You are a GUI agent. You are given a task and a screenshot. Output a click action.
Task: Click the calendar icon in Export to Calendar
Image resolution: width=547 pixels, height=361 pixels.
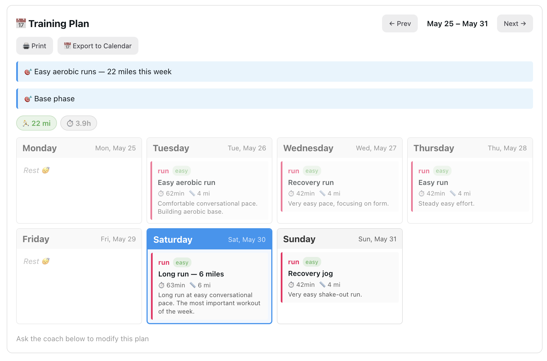[67, 46]
